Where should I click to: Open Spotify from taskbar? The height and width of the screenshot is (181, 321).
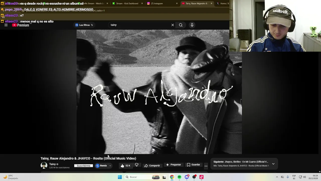click(179, 177)
